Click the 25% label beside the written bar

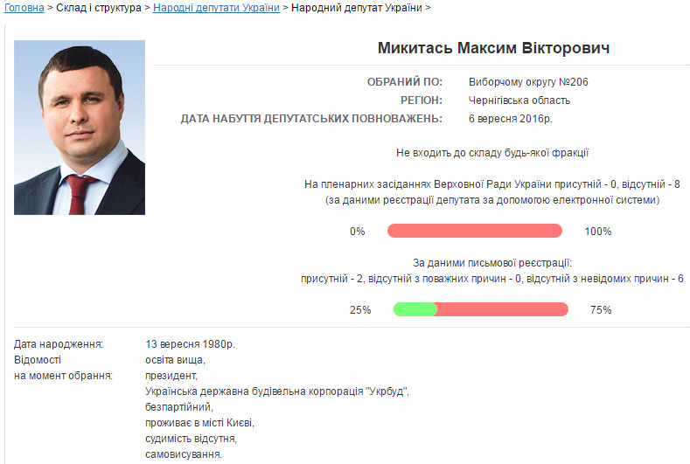pos(360,309)
